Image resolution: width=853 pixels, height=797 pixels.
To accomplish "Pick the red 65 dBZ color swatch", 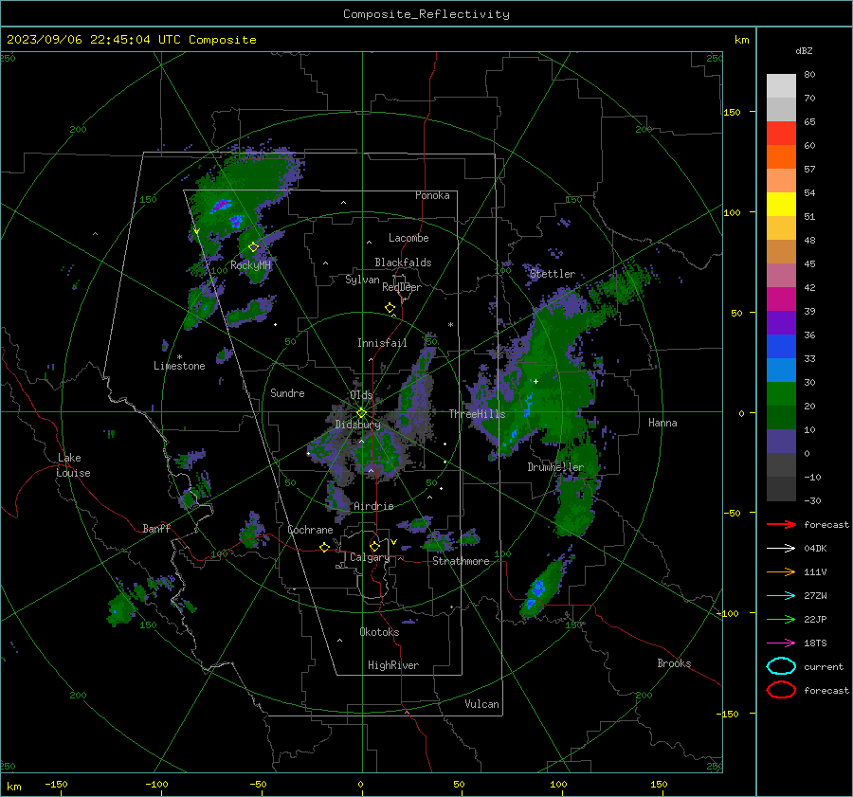I will 781,133.
